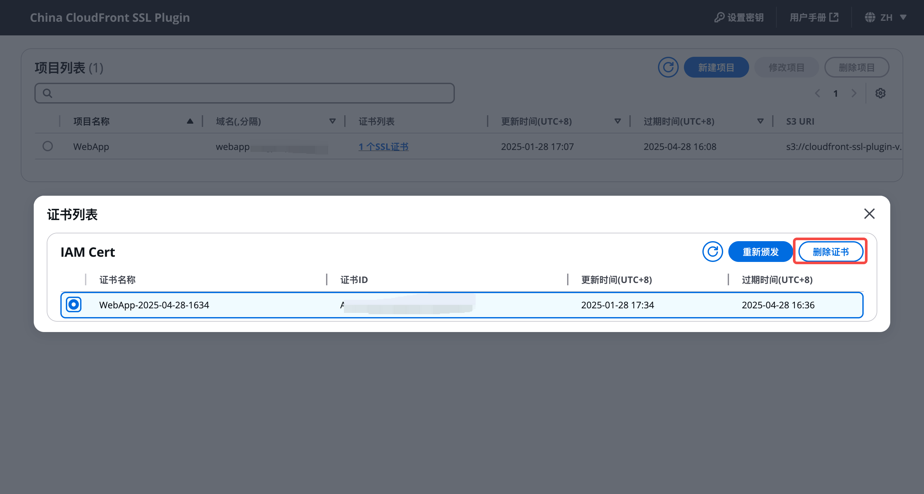
Task: Click page number 1
Action: tap(835, 93)
